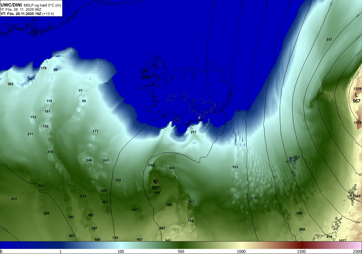Select the height value 501
Viewport: 362px width, 254px height.
pos(91,215)
